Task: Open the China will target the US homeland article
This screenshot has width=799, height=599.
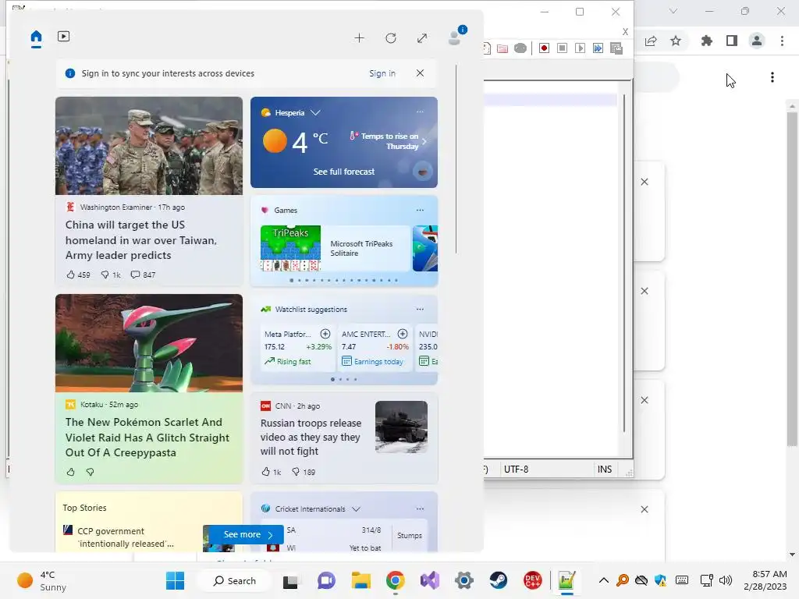Action: (141, 240)
